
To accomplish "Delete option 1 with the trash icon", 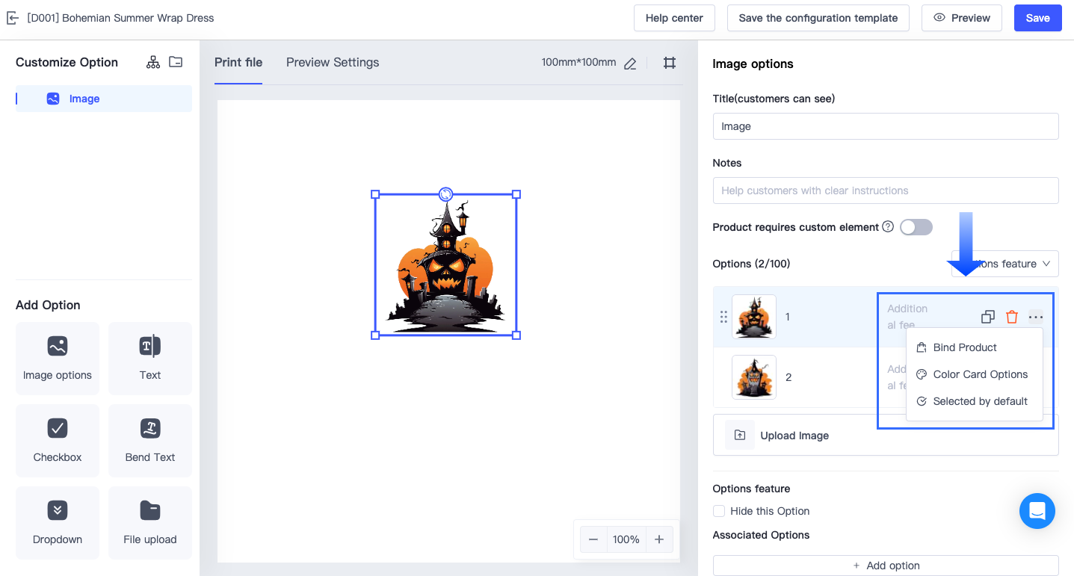I will 1012,317.
